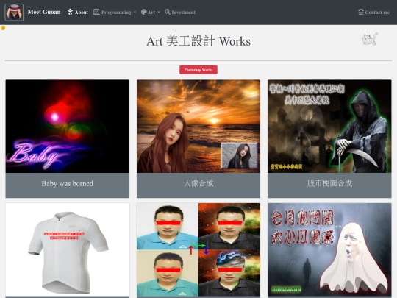Screen dimensions: 397x298
Task: Click the cat illustration icon beside the heading
Action: [370, 39]
